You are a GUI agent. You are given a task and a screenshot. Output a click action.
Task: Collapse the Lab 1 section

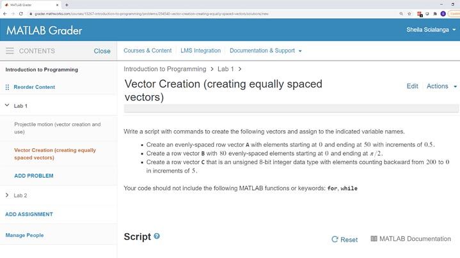pos(7,105)
